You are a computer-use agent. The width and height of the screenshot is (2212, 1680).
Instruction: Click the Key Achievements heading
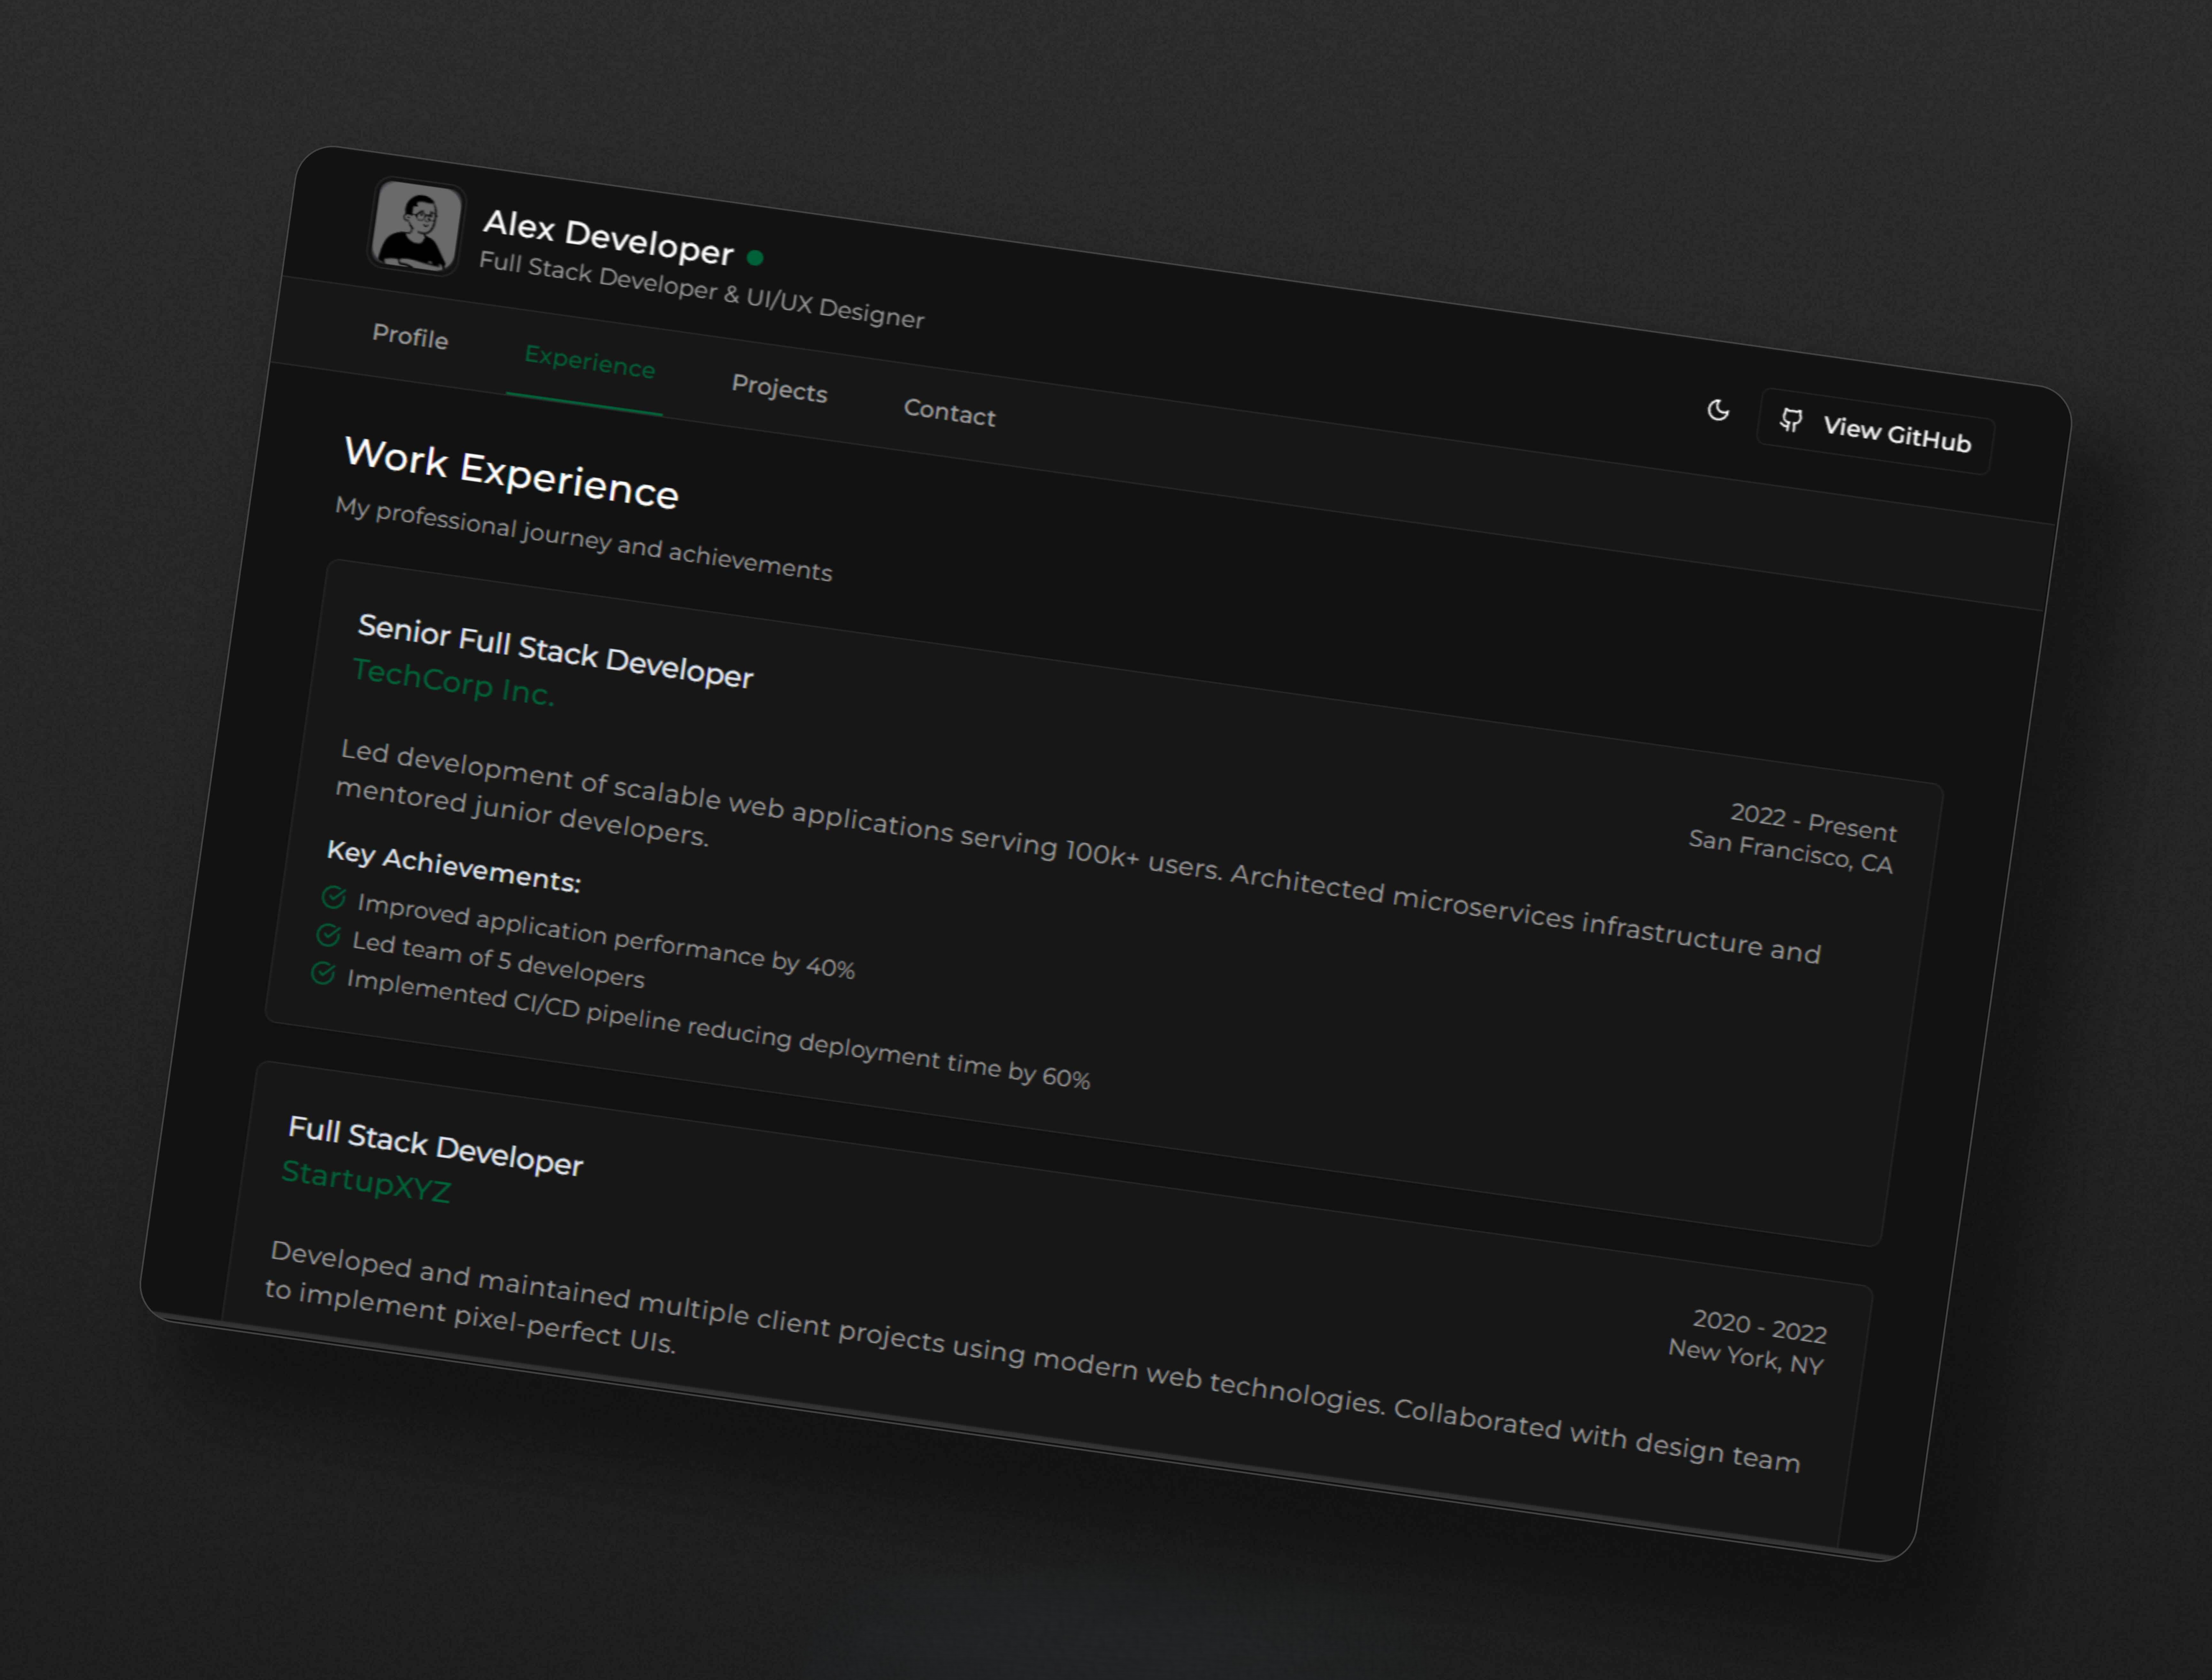coord(454,866)
